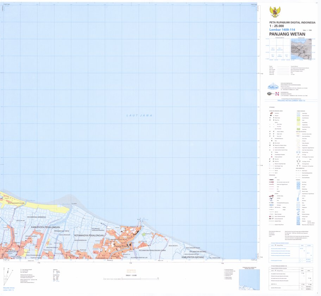Select the Bakosurtanal publisher logo

coord(272,87)
